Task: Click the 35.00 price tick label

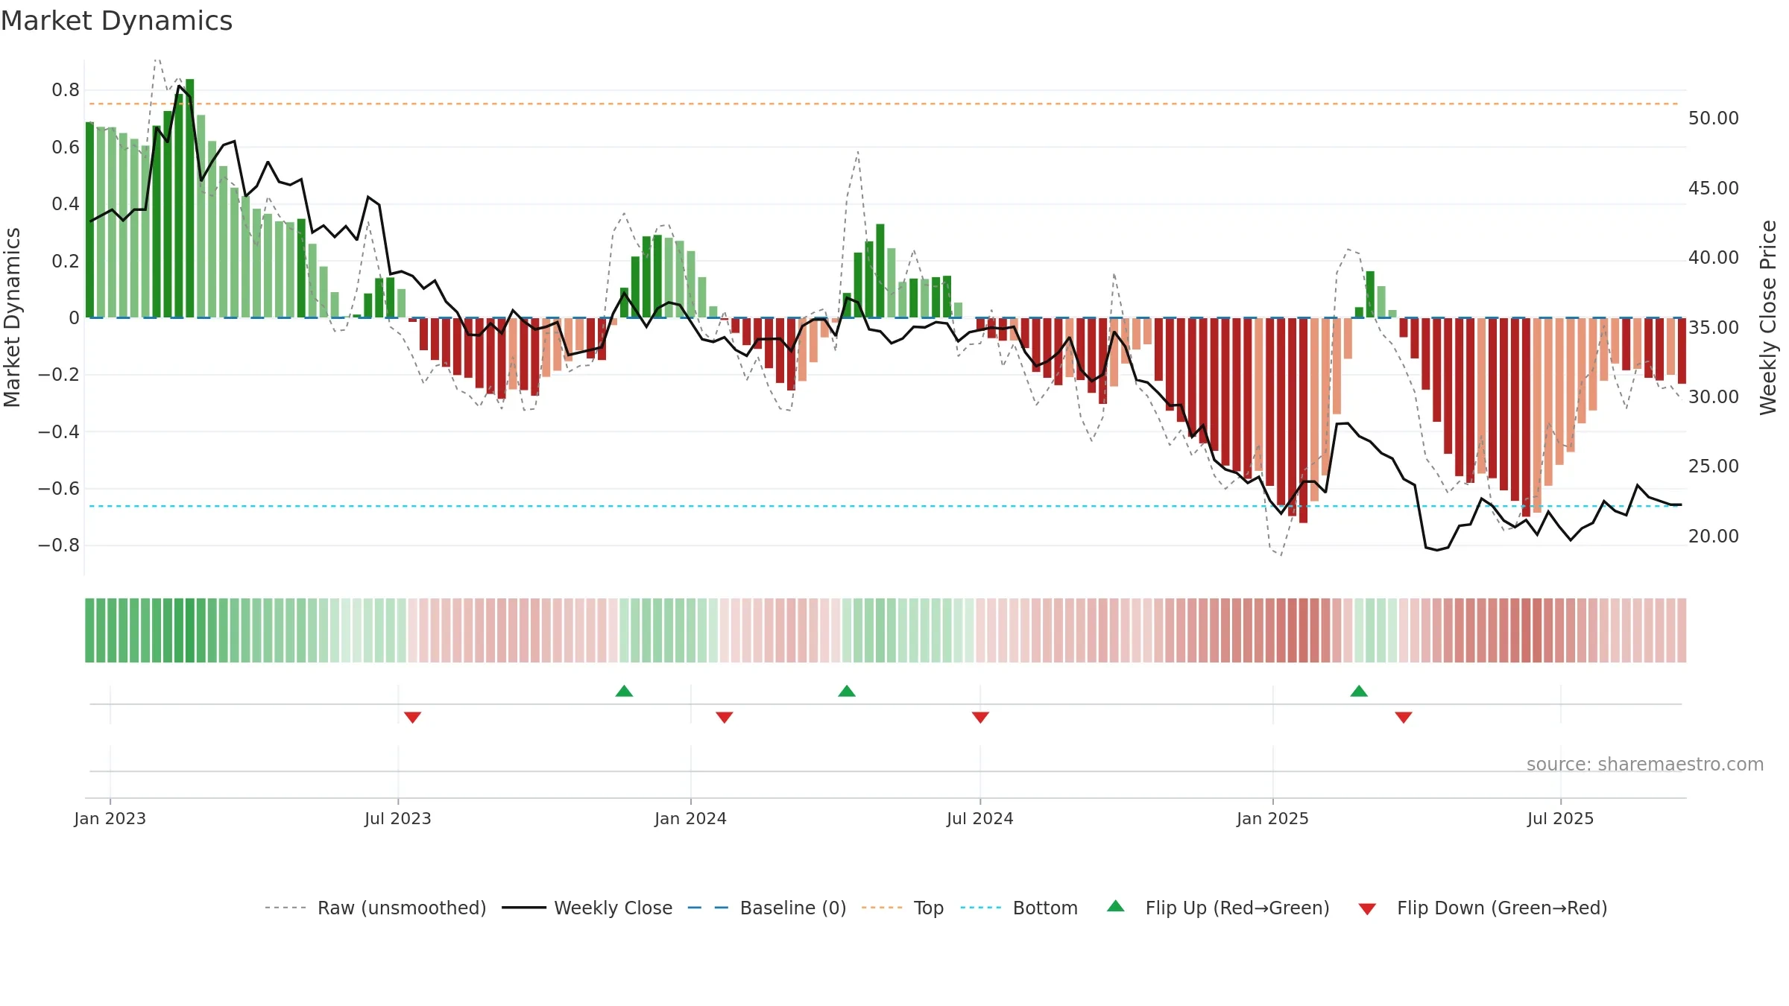Action: point(1714,327)
